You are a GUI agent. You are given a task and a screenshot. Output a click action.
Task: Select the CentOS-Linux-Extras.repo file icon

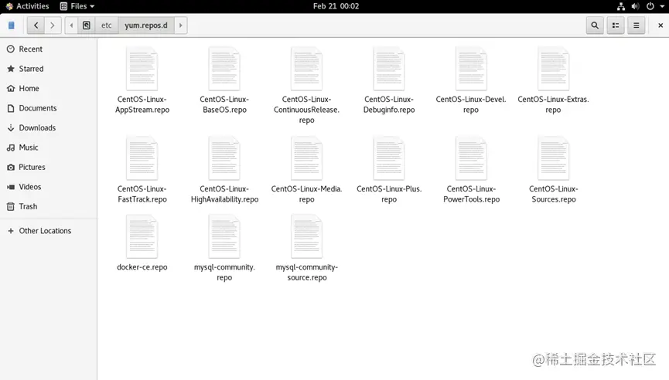[x=554, y=69]
